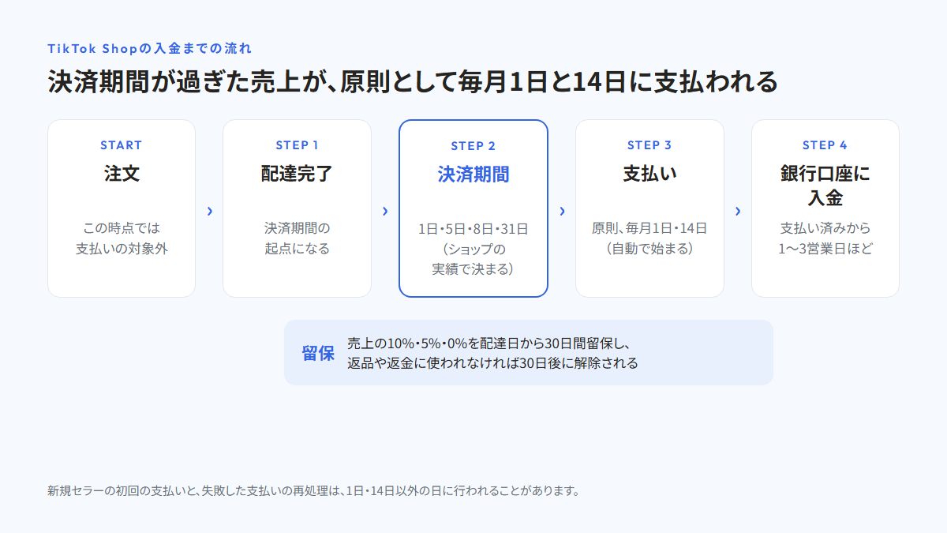Click the '原則、毎月1日・14日' text
The height and width of the screenshot is (533, 947).
[649, 228]
